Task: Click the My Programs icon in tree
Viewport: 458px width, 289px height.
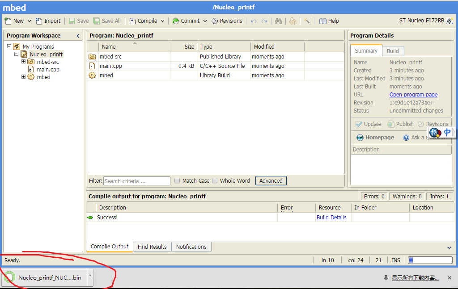Action: tap(17, 46)
